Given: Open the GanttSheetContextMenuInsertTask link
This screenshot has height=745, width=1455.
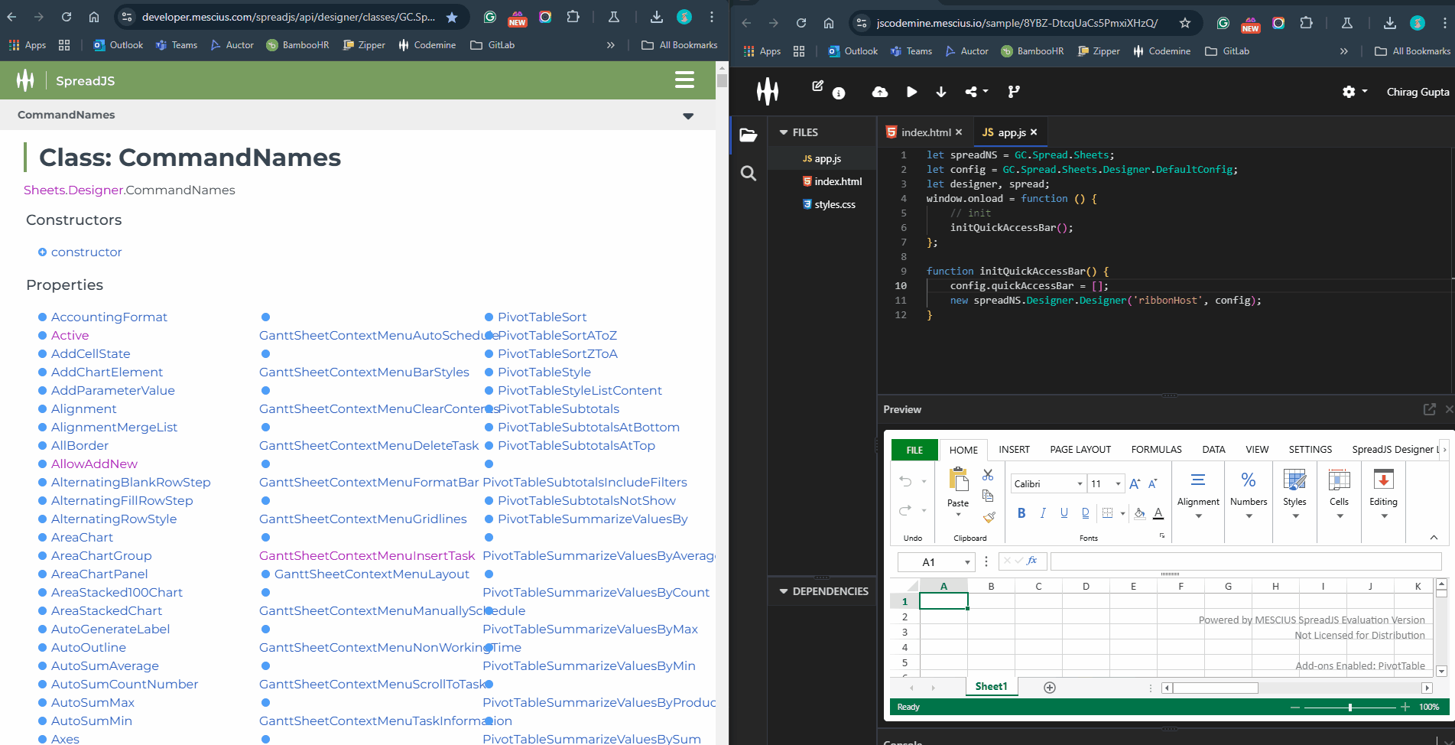Looking at the screenshot, I should click(x=367, y=555).
